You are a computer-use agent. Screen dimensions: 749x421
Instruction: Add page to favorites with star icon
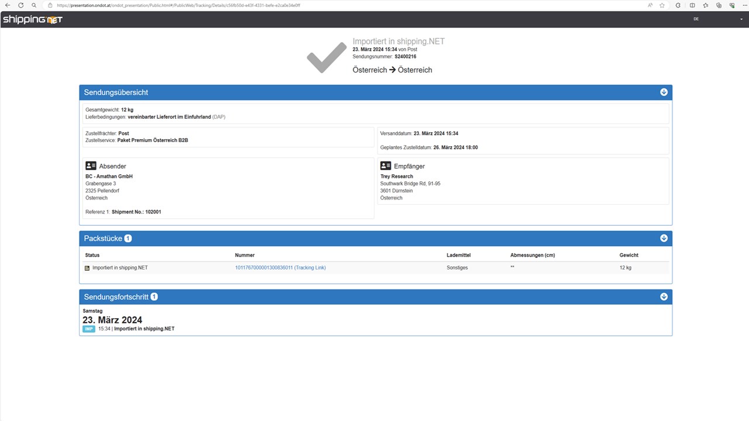point(662,5)
